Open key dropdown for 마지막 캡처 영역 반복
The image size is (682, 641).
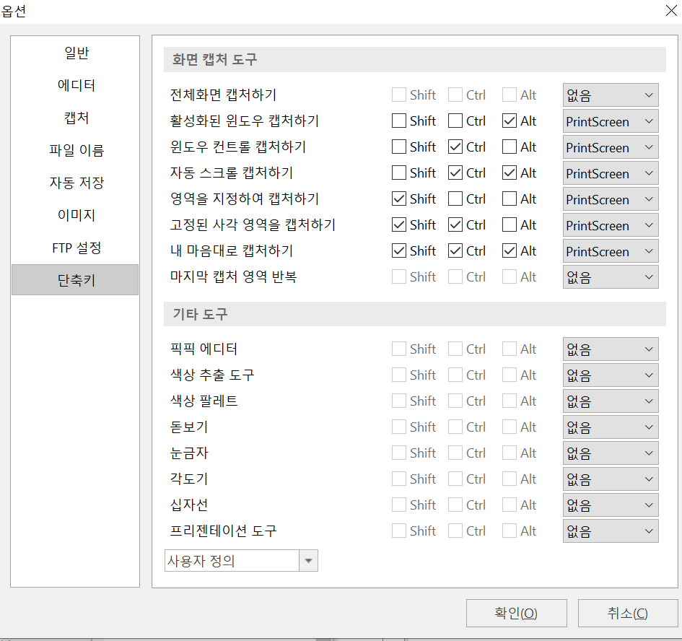coord(611,276)
